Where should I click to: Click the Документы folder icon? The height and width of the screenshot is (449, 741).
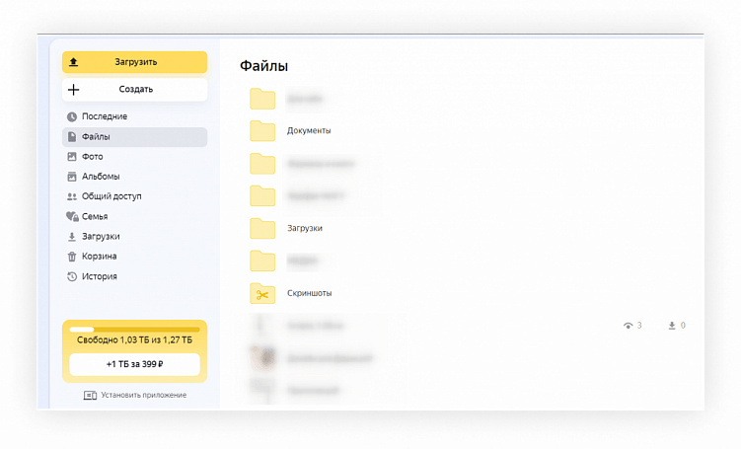262,131
